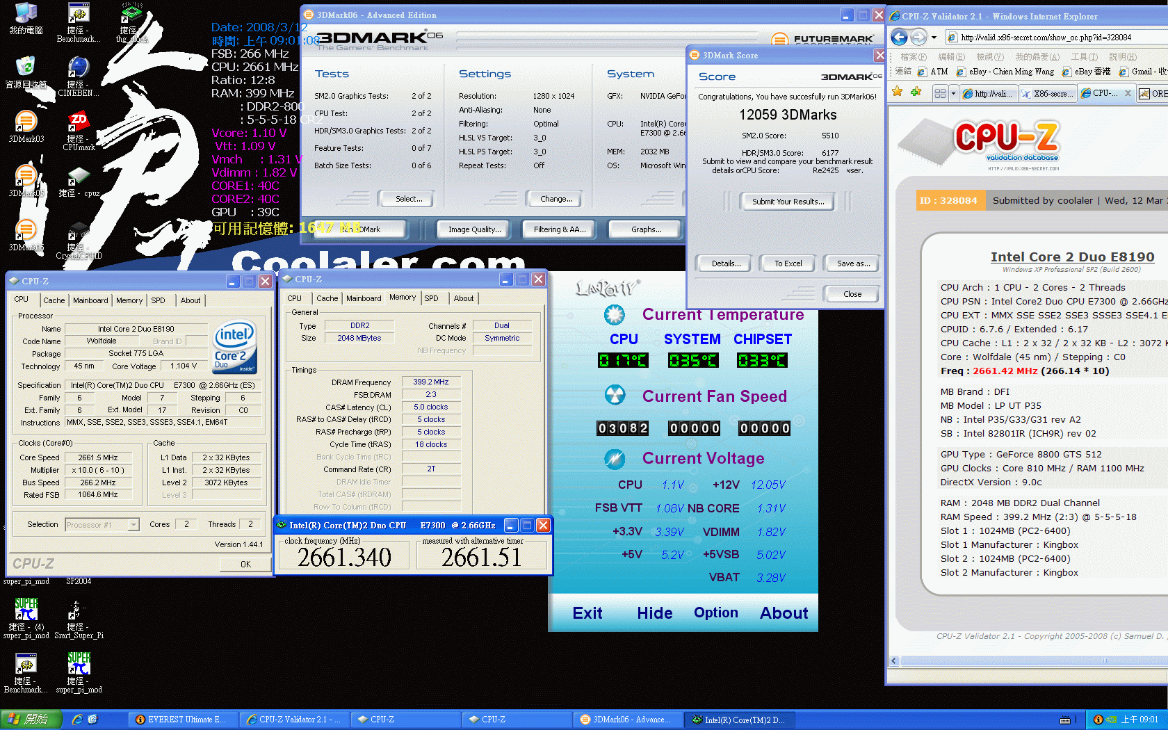Open the Benchmark shortcut at top of desktop
Screen dimensions: 1168x730
tap(79, 23)
